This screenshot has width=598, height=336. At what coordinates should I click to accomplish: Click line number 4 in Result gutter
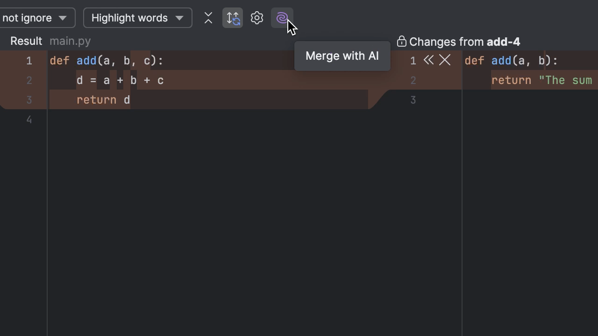coord(29,119)
